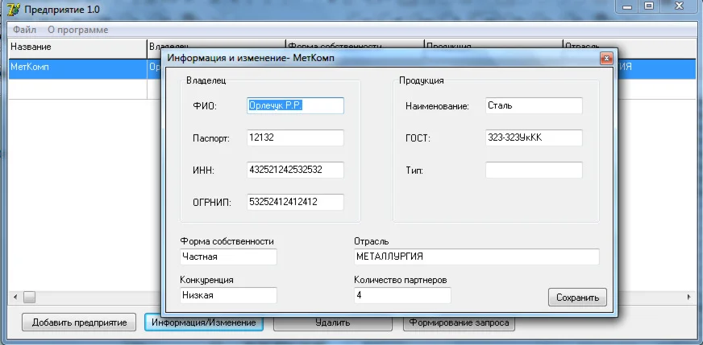Viewport: 703px width, 345px height.
Task: Click the Количество партнеров field
Action: coord(402,295)
